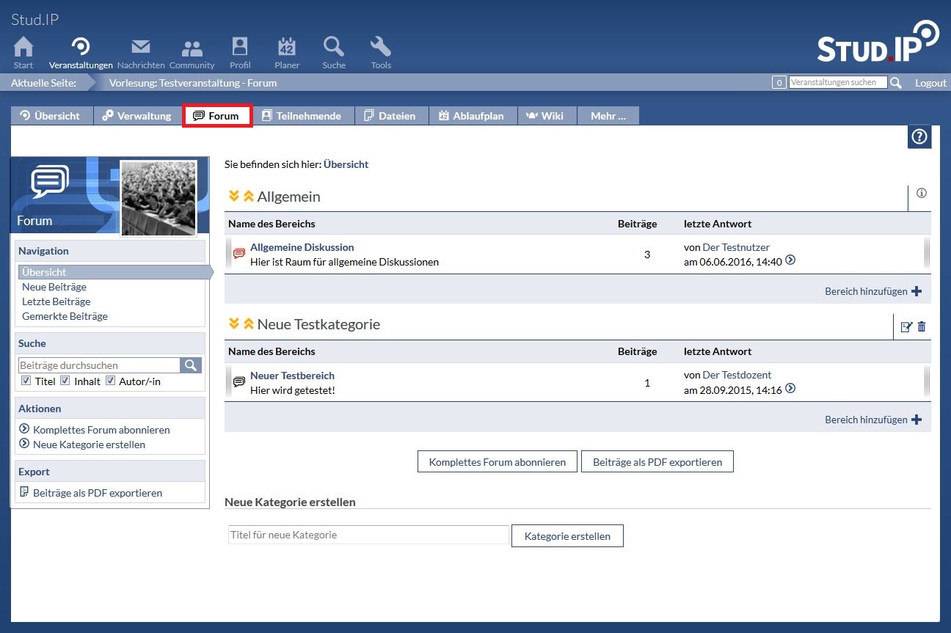Image resolution: width=951 pixels, height=633 pixels.
Task: Expand the Mehr ... tab
Action: point(608,116)
